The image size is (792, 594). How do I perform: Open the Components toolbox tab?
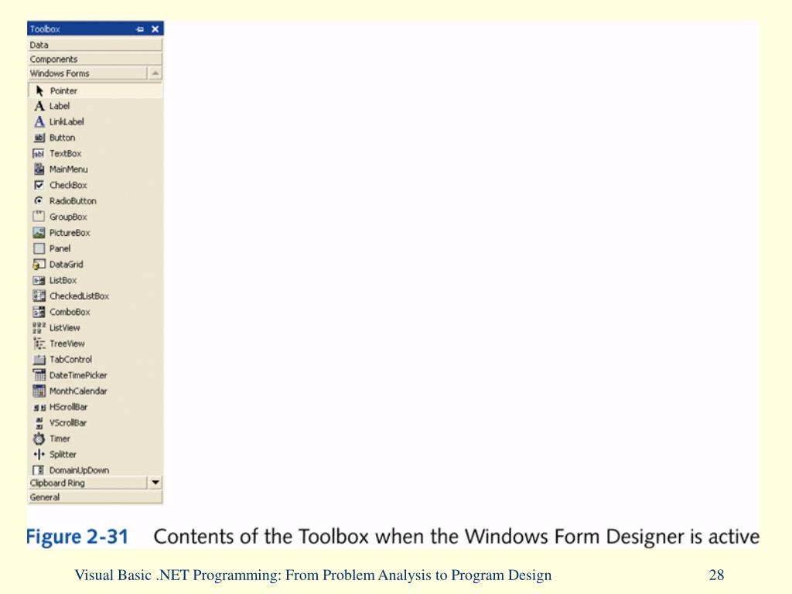(95, 59)
